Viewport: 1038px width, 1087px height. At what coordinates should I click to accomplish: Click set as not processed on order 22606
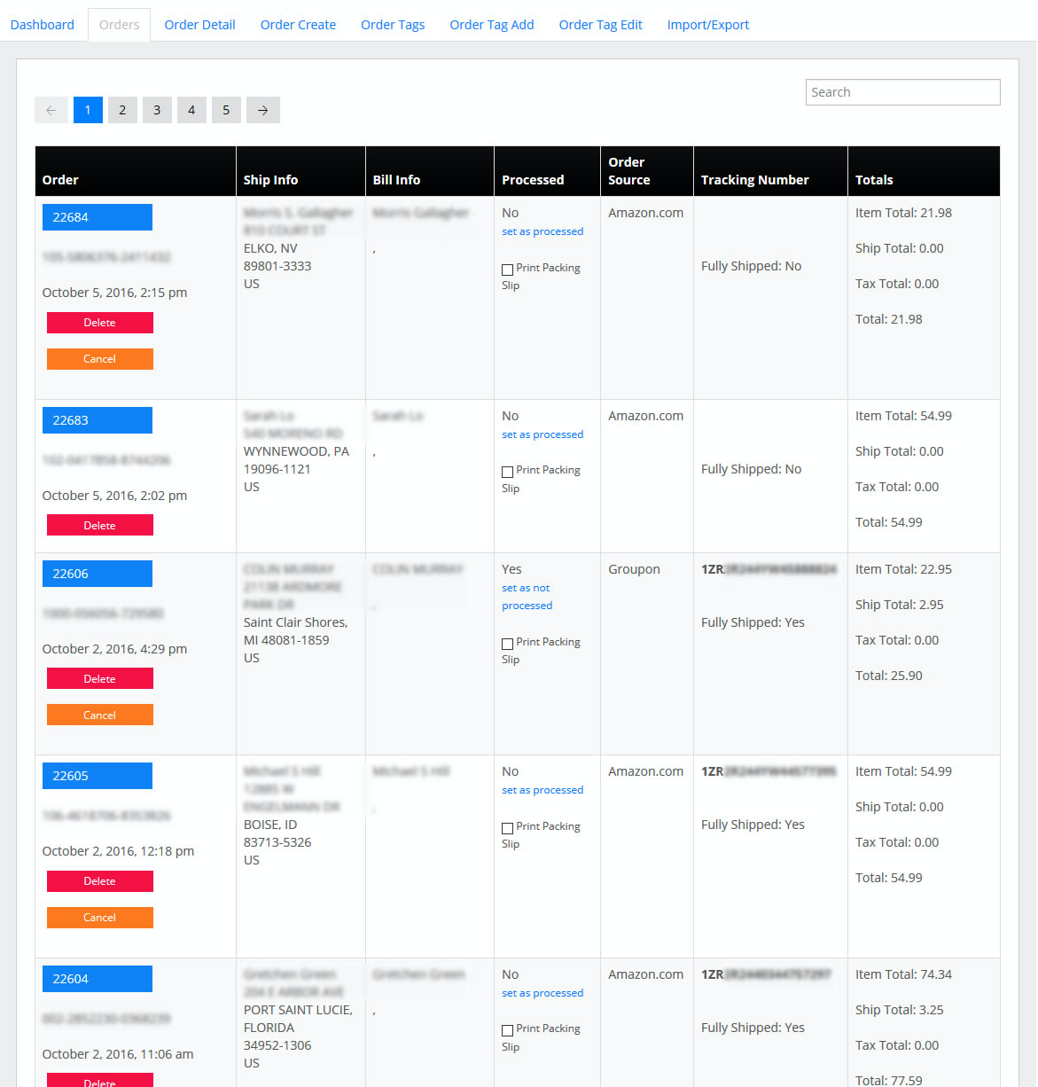(527, 596)
